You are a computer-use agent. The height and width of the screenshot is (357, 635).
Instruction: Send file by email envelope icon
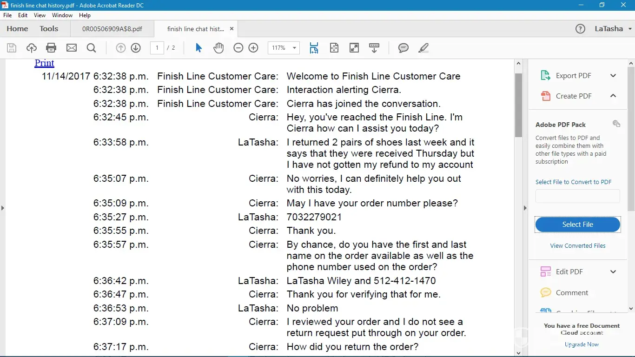click(71, 48)
